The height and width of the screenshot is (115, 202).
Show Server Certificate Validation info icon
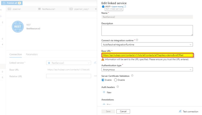coord(132,76)
